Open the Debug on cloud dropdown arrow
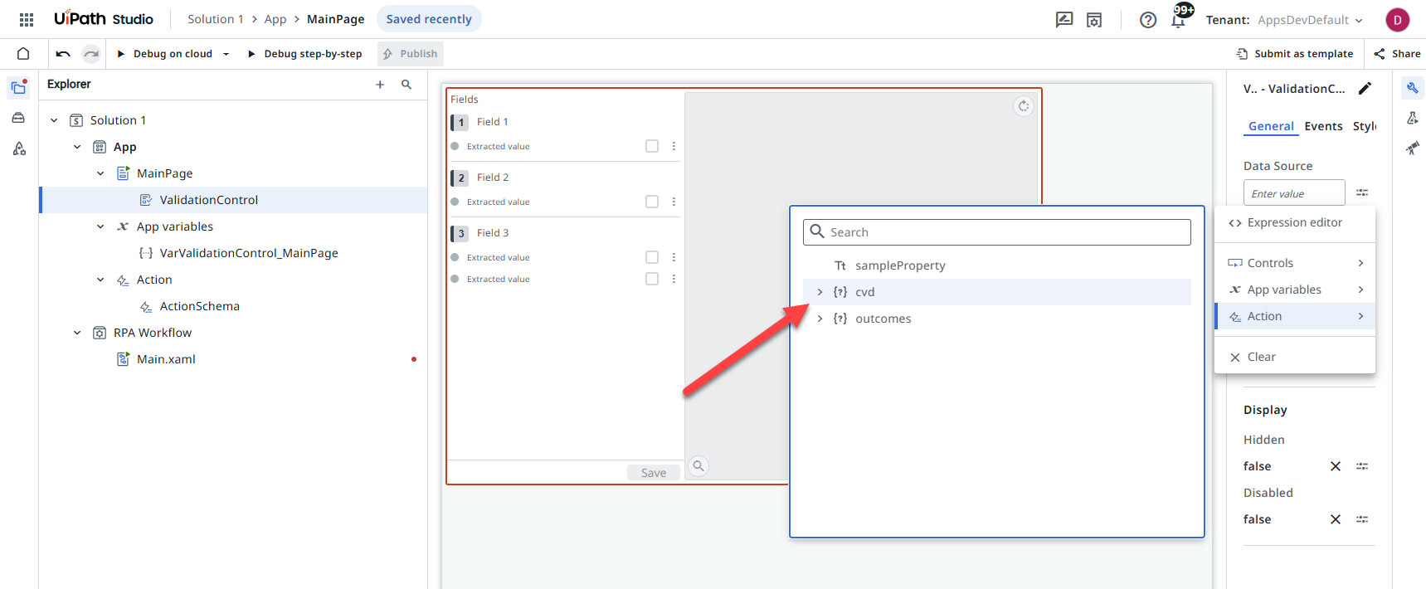This screenshot has width=1426, height=589. [x=226, y=54]
